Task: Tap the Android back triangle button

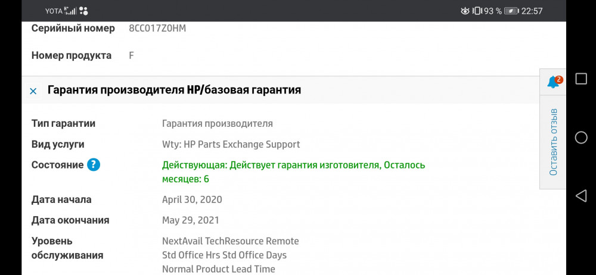Action: (x=581, y=196)
